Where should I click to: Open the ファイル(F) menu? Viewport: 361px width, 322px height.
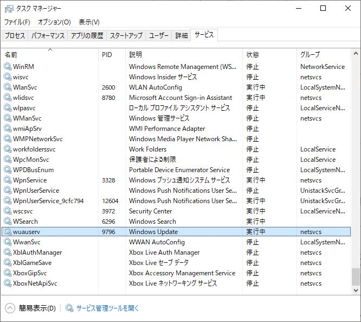[17, 22]
